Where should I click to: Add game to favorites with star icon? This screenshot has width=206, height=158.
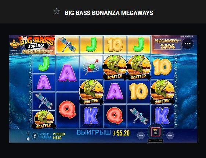coord(57,11)
